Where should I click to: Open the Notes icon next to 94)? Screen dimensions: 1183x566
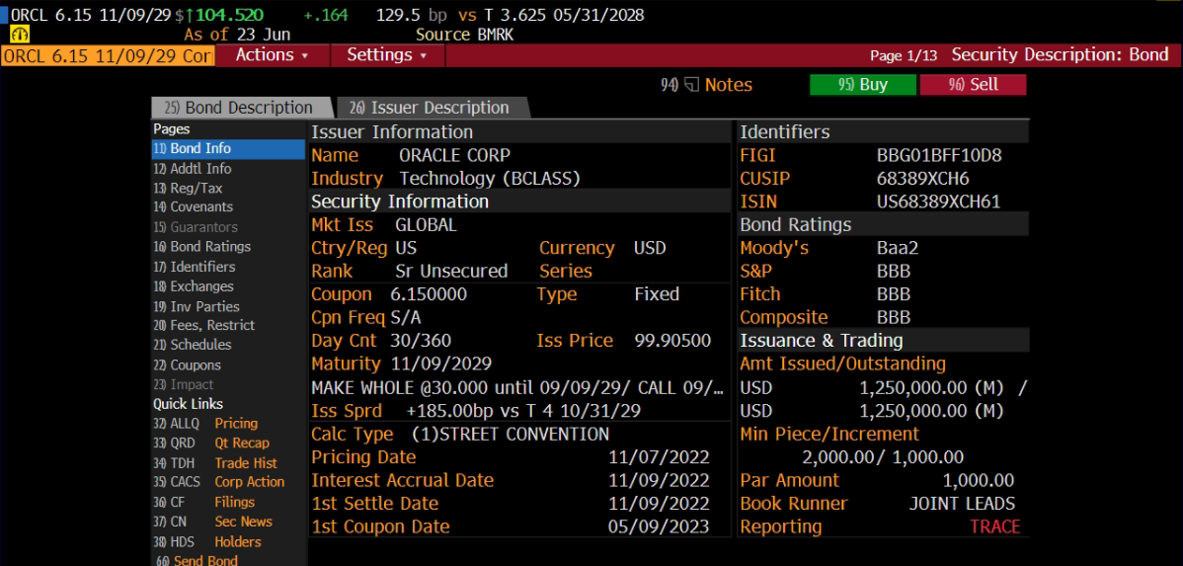pos(692,85)
